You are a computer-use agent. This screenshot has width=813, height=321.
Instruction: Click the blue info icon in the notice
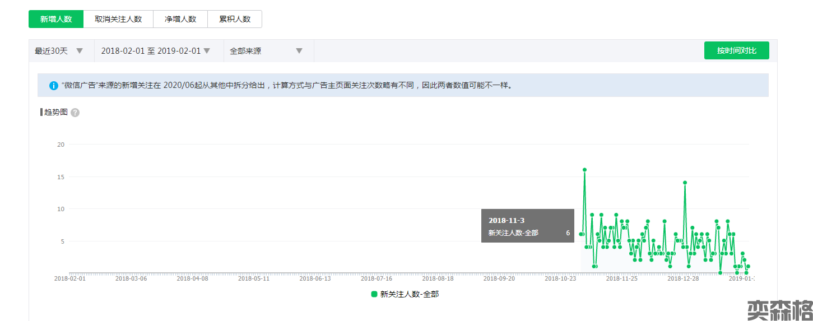point(54,86)
